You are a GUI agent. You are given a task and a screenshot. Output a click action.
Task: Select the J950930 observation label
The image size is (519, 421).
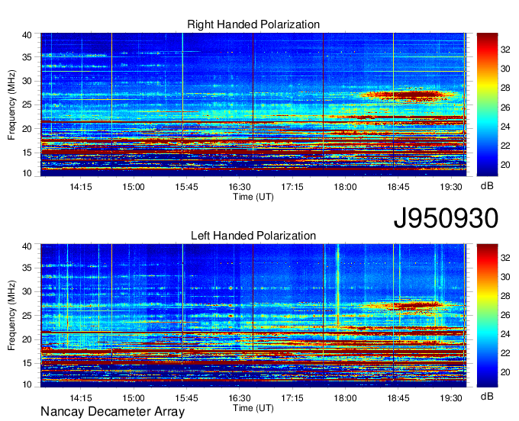446,218
